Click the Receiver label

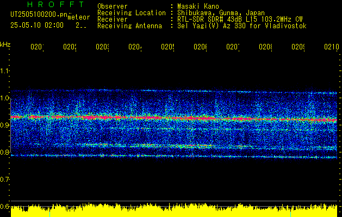113,20
